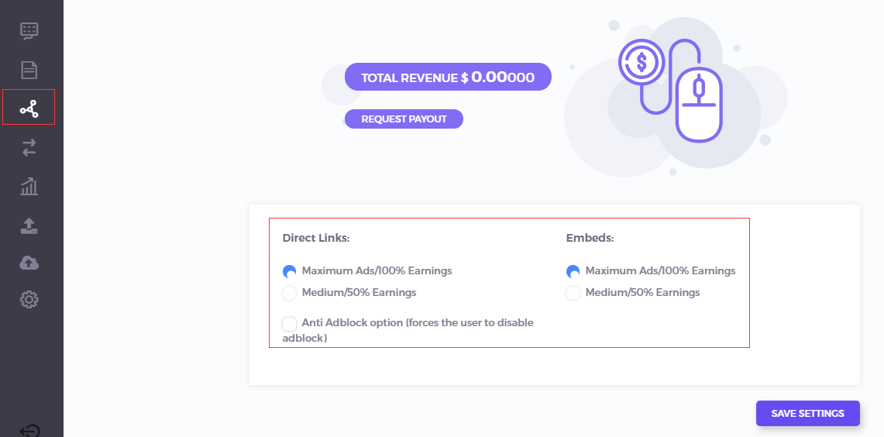The height and width of the screenshot is (437, 884).
Task: Click the cloud upload sidebar icon
Action: click(29, 263)
